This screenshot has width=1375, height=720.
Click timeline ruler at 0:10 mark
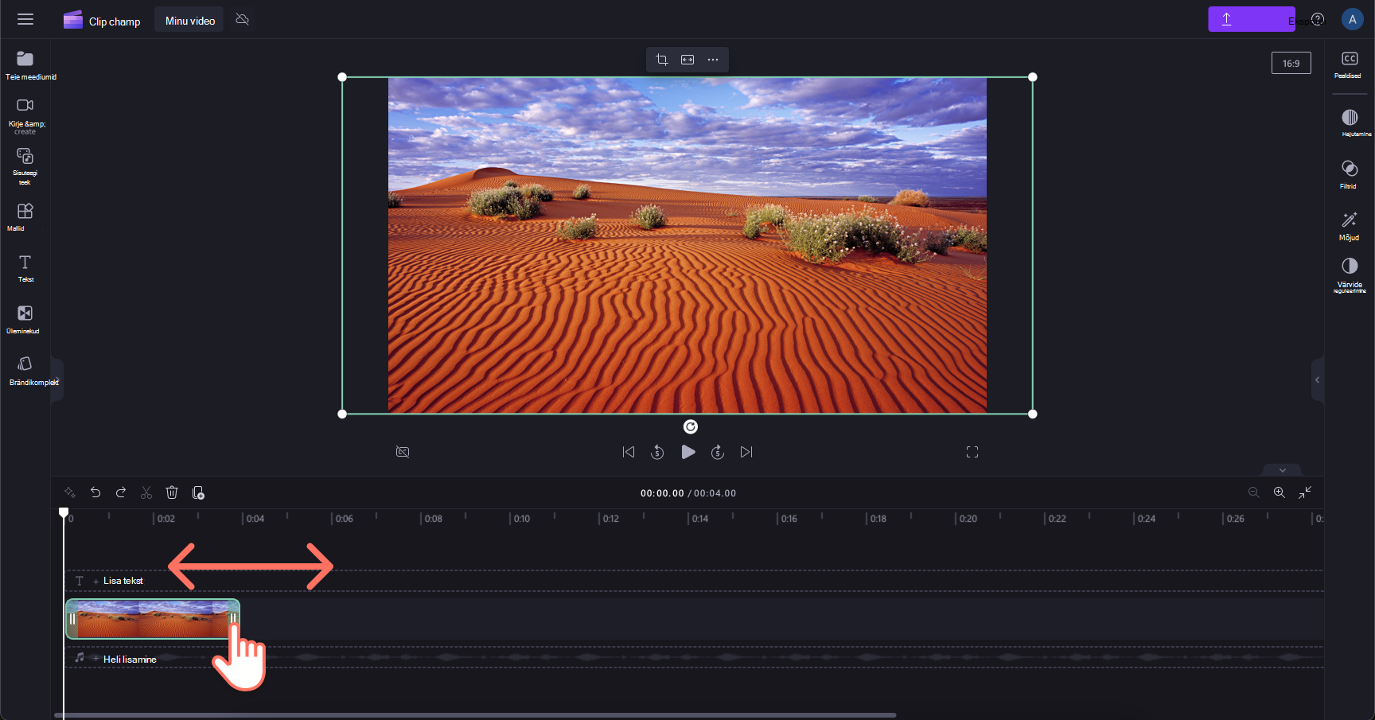[521, 519]
